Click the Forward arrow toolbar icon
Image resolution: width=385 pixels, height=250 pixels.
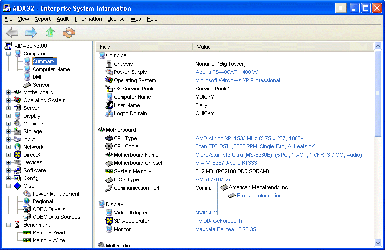coord(31,33)
